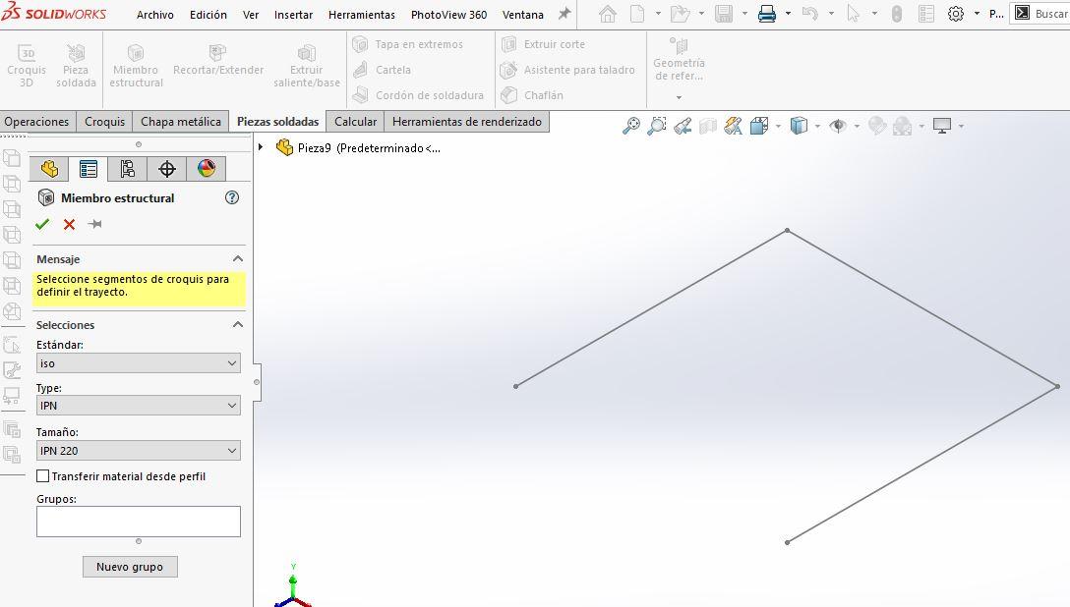This screenshot has height=607, width=1070.
Task: Cancel with the red X icon
Action: pyautogui.click(x=69, y=224)
